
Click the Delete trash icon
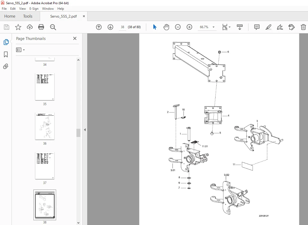303,27
